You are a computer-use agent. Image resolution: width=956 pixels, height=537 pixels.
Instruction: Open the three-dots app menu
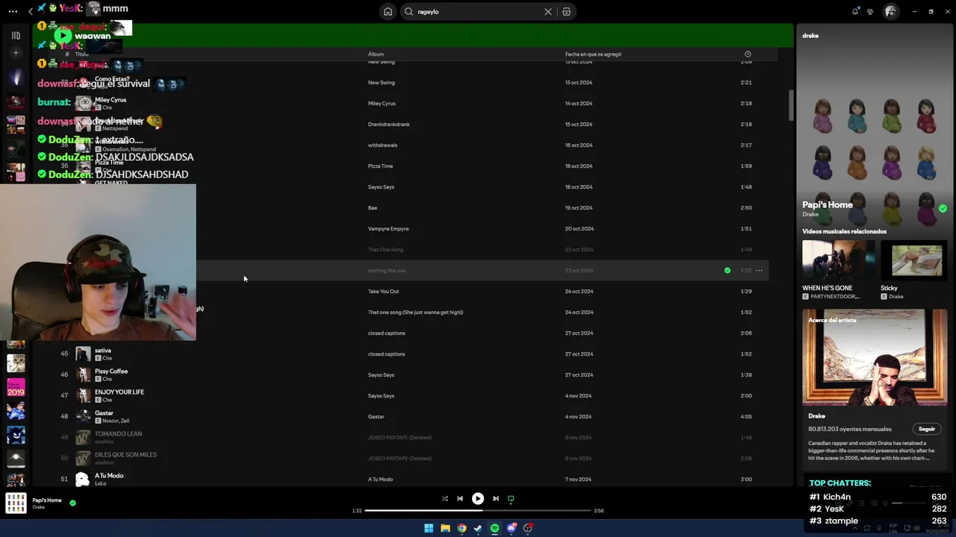pyautogui.click(x=13, y=11)
